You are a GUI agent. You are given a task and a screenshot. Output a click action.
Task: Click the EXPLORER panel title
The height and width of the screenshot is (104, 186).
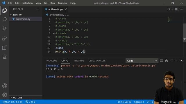(18, 9)
